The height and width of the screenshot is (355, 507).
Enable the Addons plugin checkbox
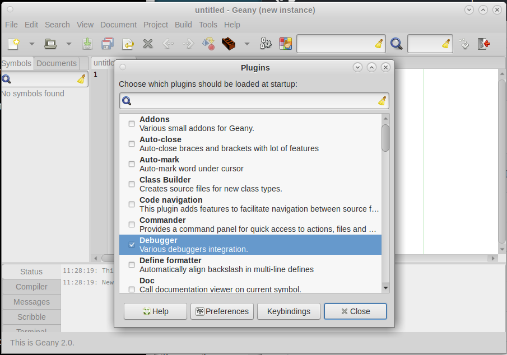[131, 123]
